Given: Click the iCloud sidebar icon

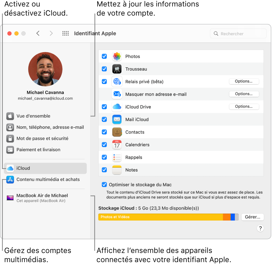Looking at the screenshot, I should click(10, 168).
